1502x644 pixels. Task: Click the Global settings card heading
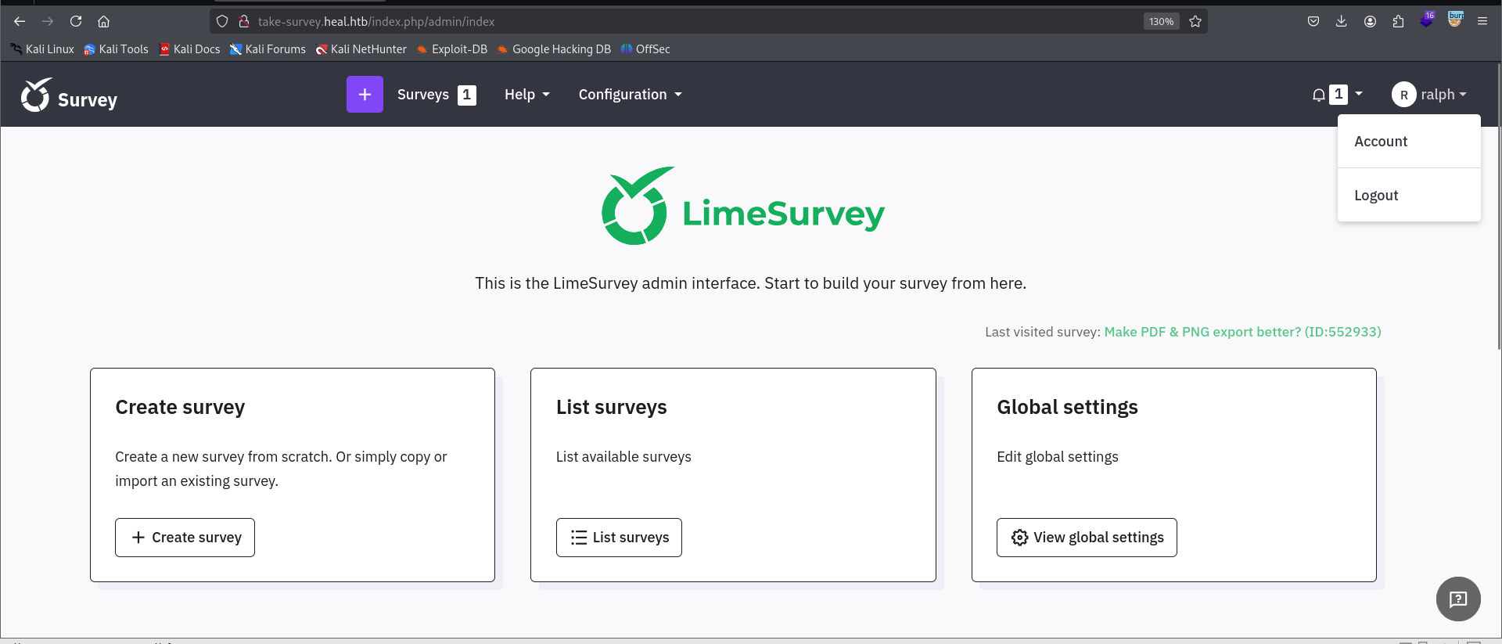(1067, 408)
